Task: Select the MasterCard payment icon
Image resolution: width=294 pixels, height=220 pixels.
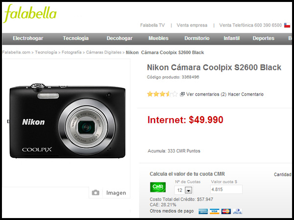Action: [x=226, y=211]
